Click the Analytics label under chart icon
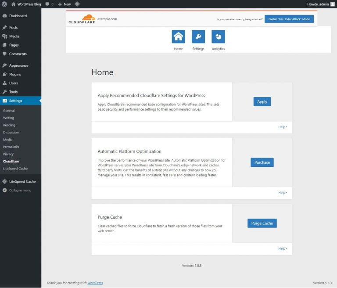Image resolution: width=337 pixels, height=288 pixels. (x=218, y=49)
